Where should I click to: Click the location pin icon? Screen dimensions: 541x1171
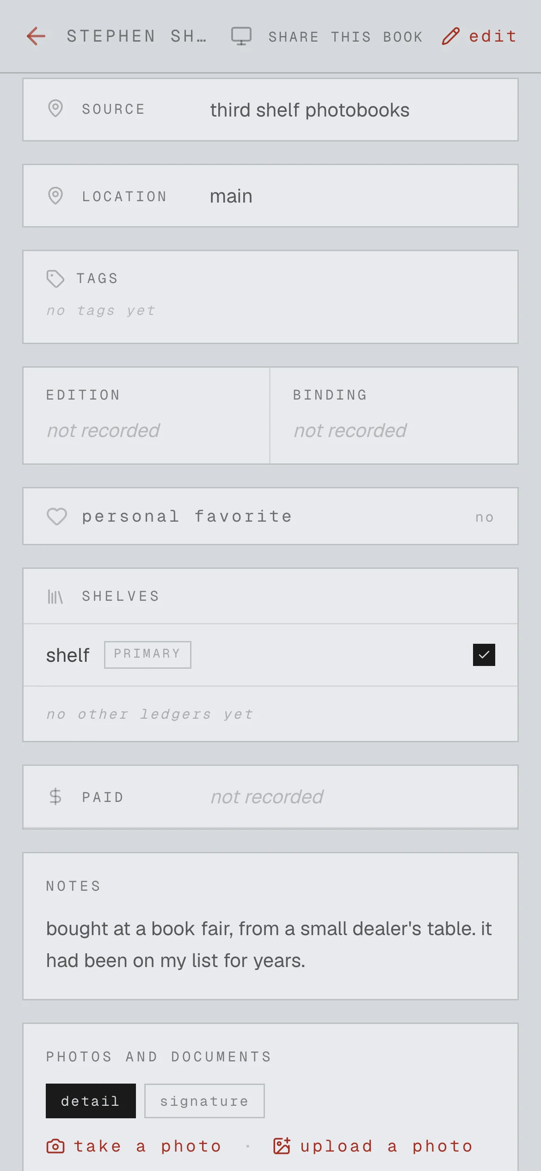click(55, 196)
